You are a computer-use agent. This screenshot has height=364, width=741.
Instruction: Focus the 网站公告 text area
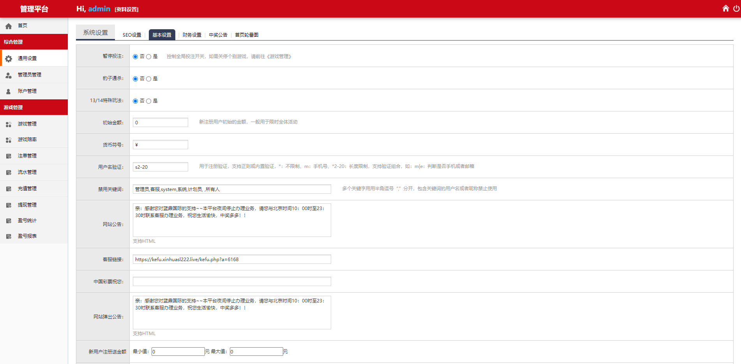(x=232, y=220)
